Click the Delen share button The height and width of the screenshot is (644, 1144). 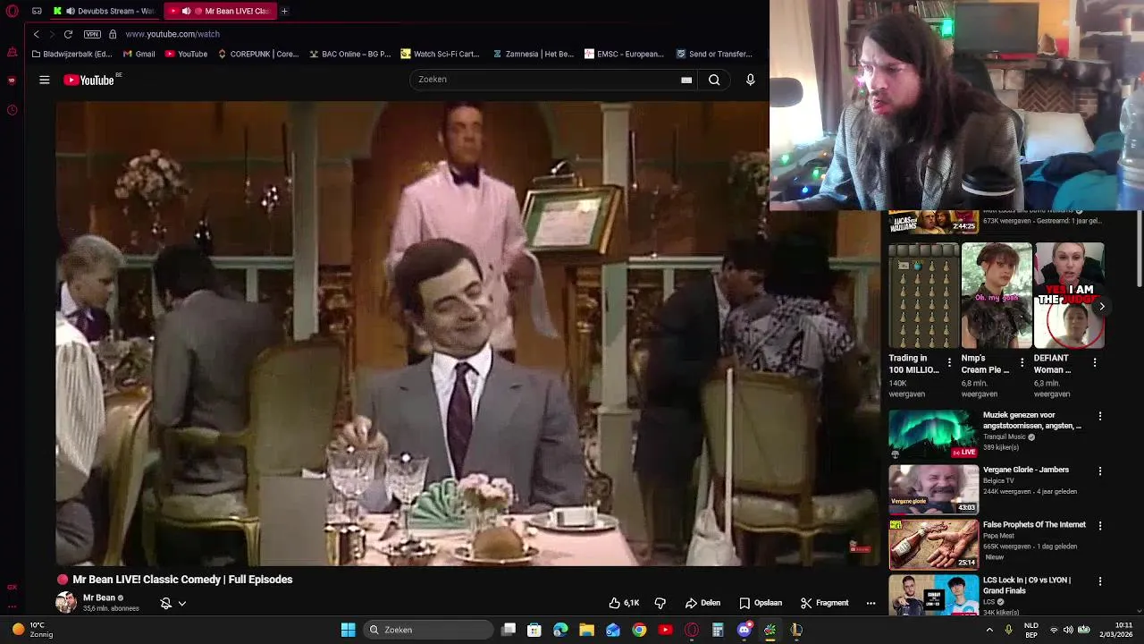click(x=702, y=603)
